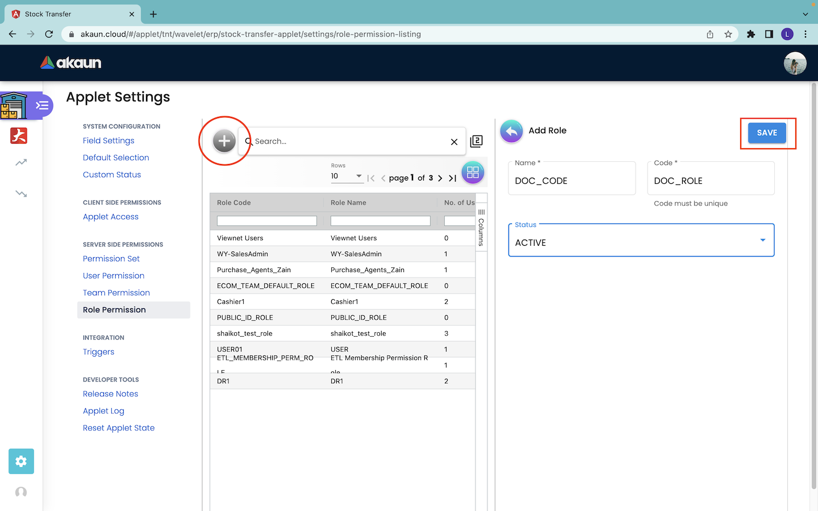818x511 pixels.
Task: Click the back arrow beside Add Role
Action: 511,131
